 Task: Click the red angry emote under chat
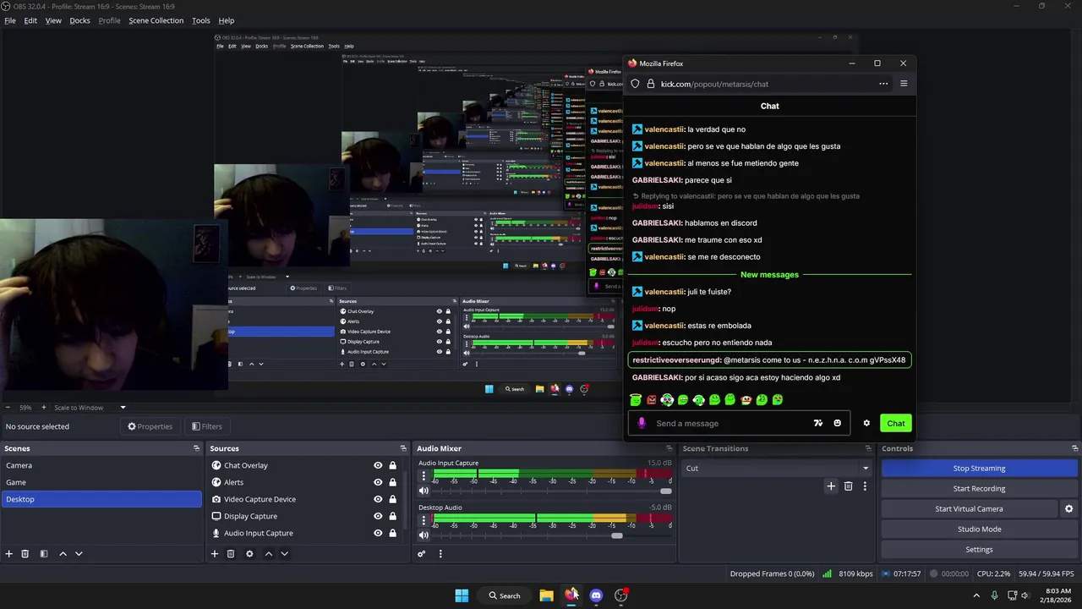click(652, 400)
